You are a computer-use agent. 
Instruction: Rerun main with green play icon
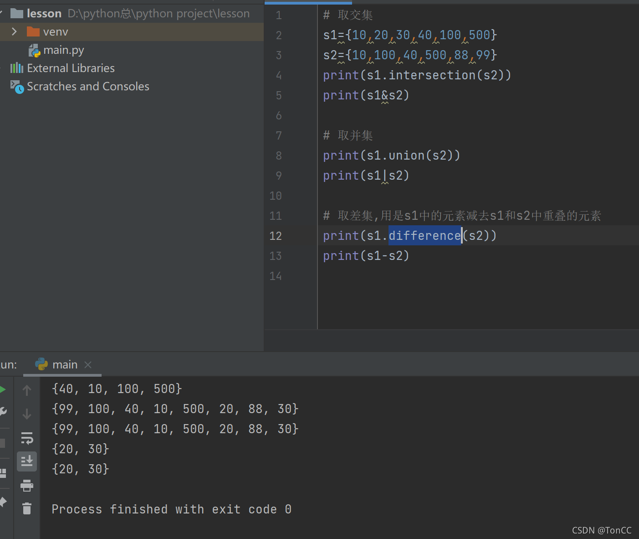2,389
